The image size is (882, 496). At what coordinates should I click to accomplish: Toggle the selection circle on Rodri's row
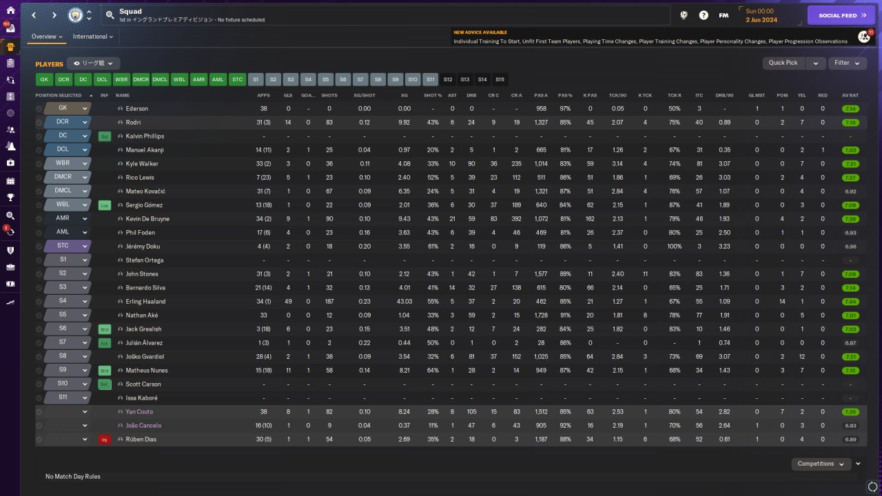[39, 123]
